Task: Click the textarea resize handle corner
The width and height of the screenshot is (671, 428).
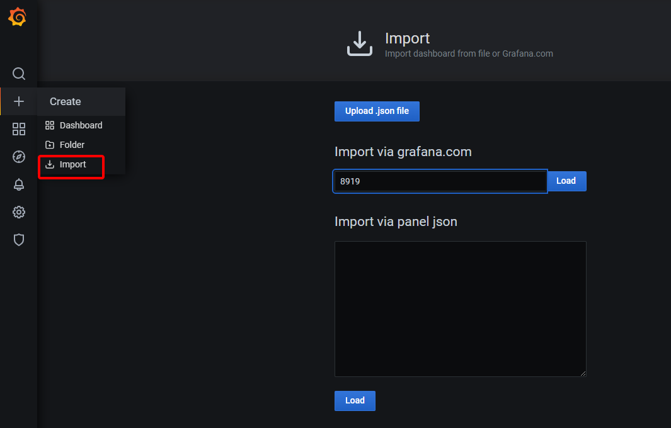Action: [x=583, y=373]
